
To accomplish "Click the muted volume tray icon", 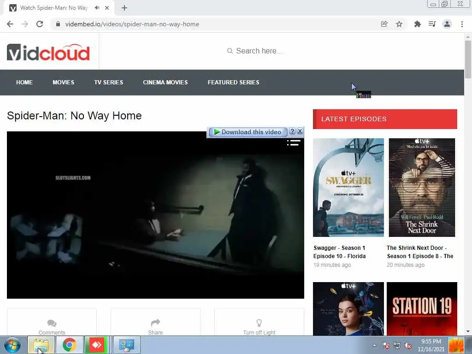I will tap(408, 345).
